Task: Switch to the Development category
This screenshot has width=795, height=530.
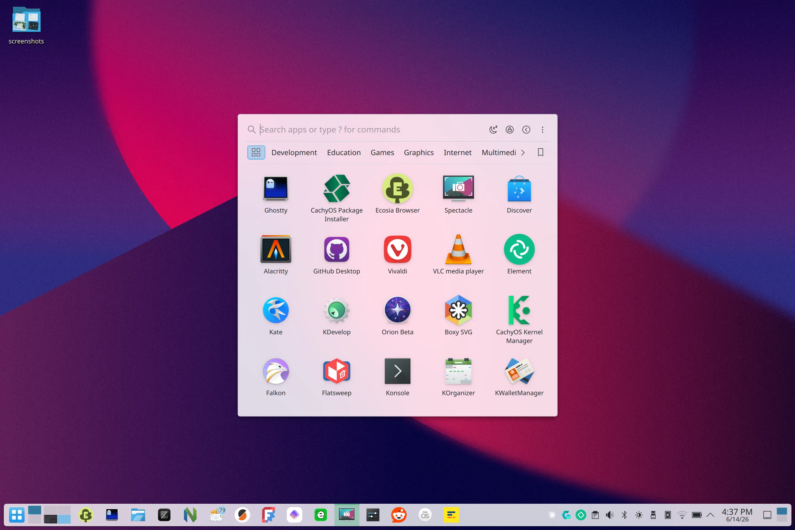Action: coord(294,152)
